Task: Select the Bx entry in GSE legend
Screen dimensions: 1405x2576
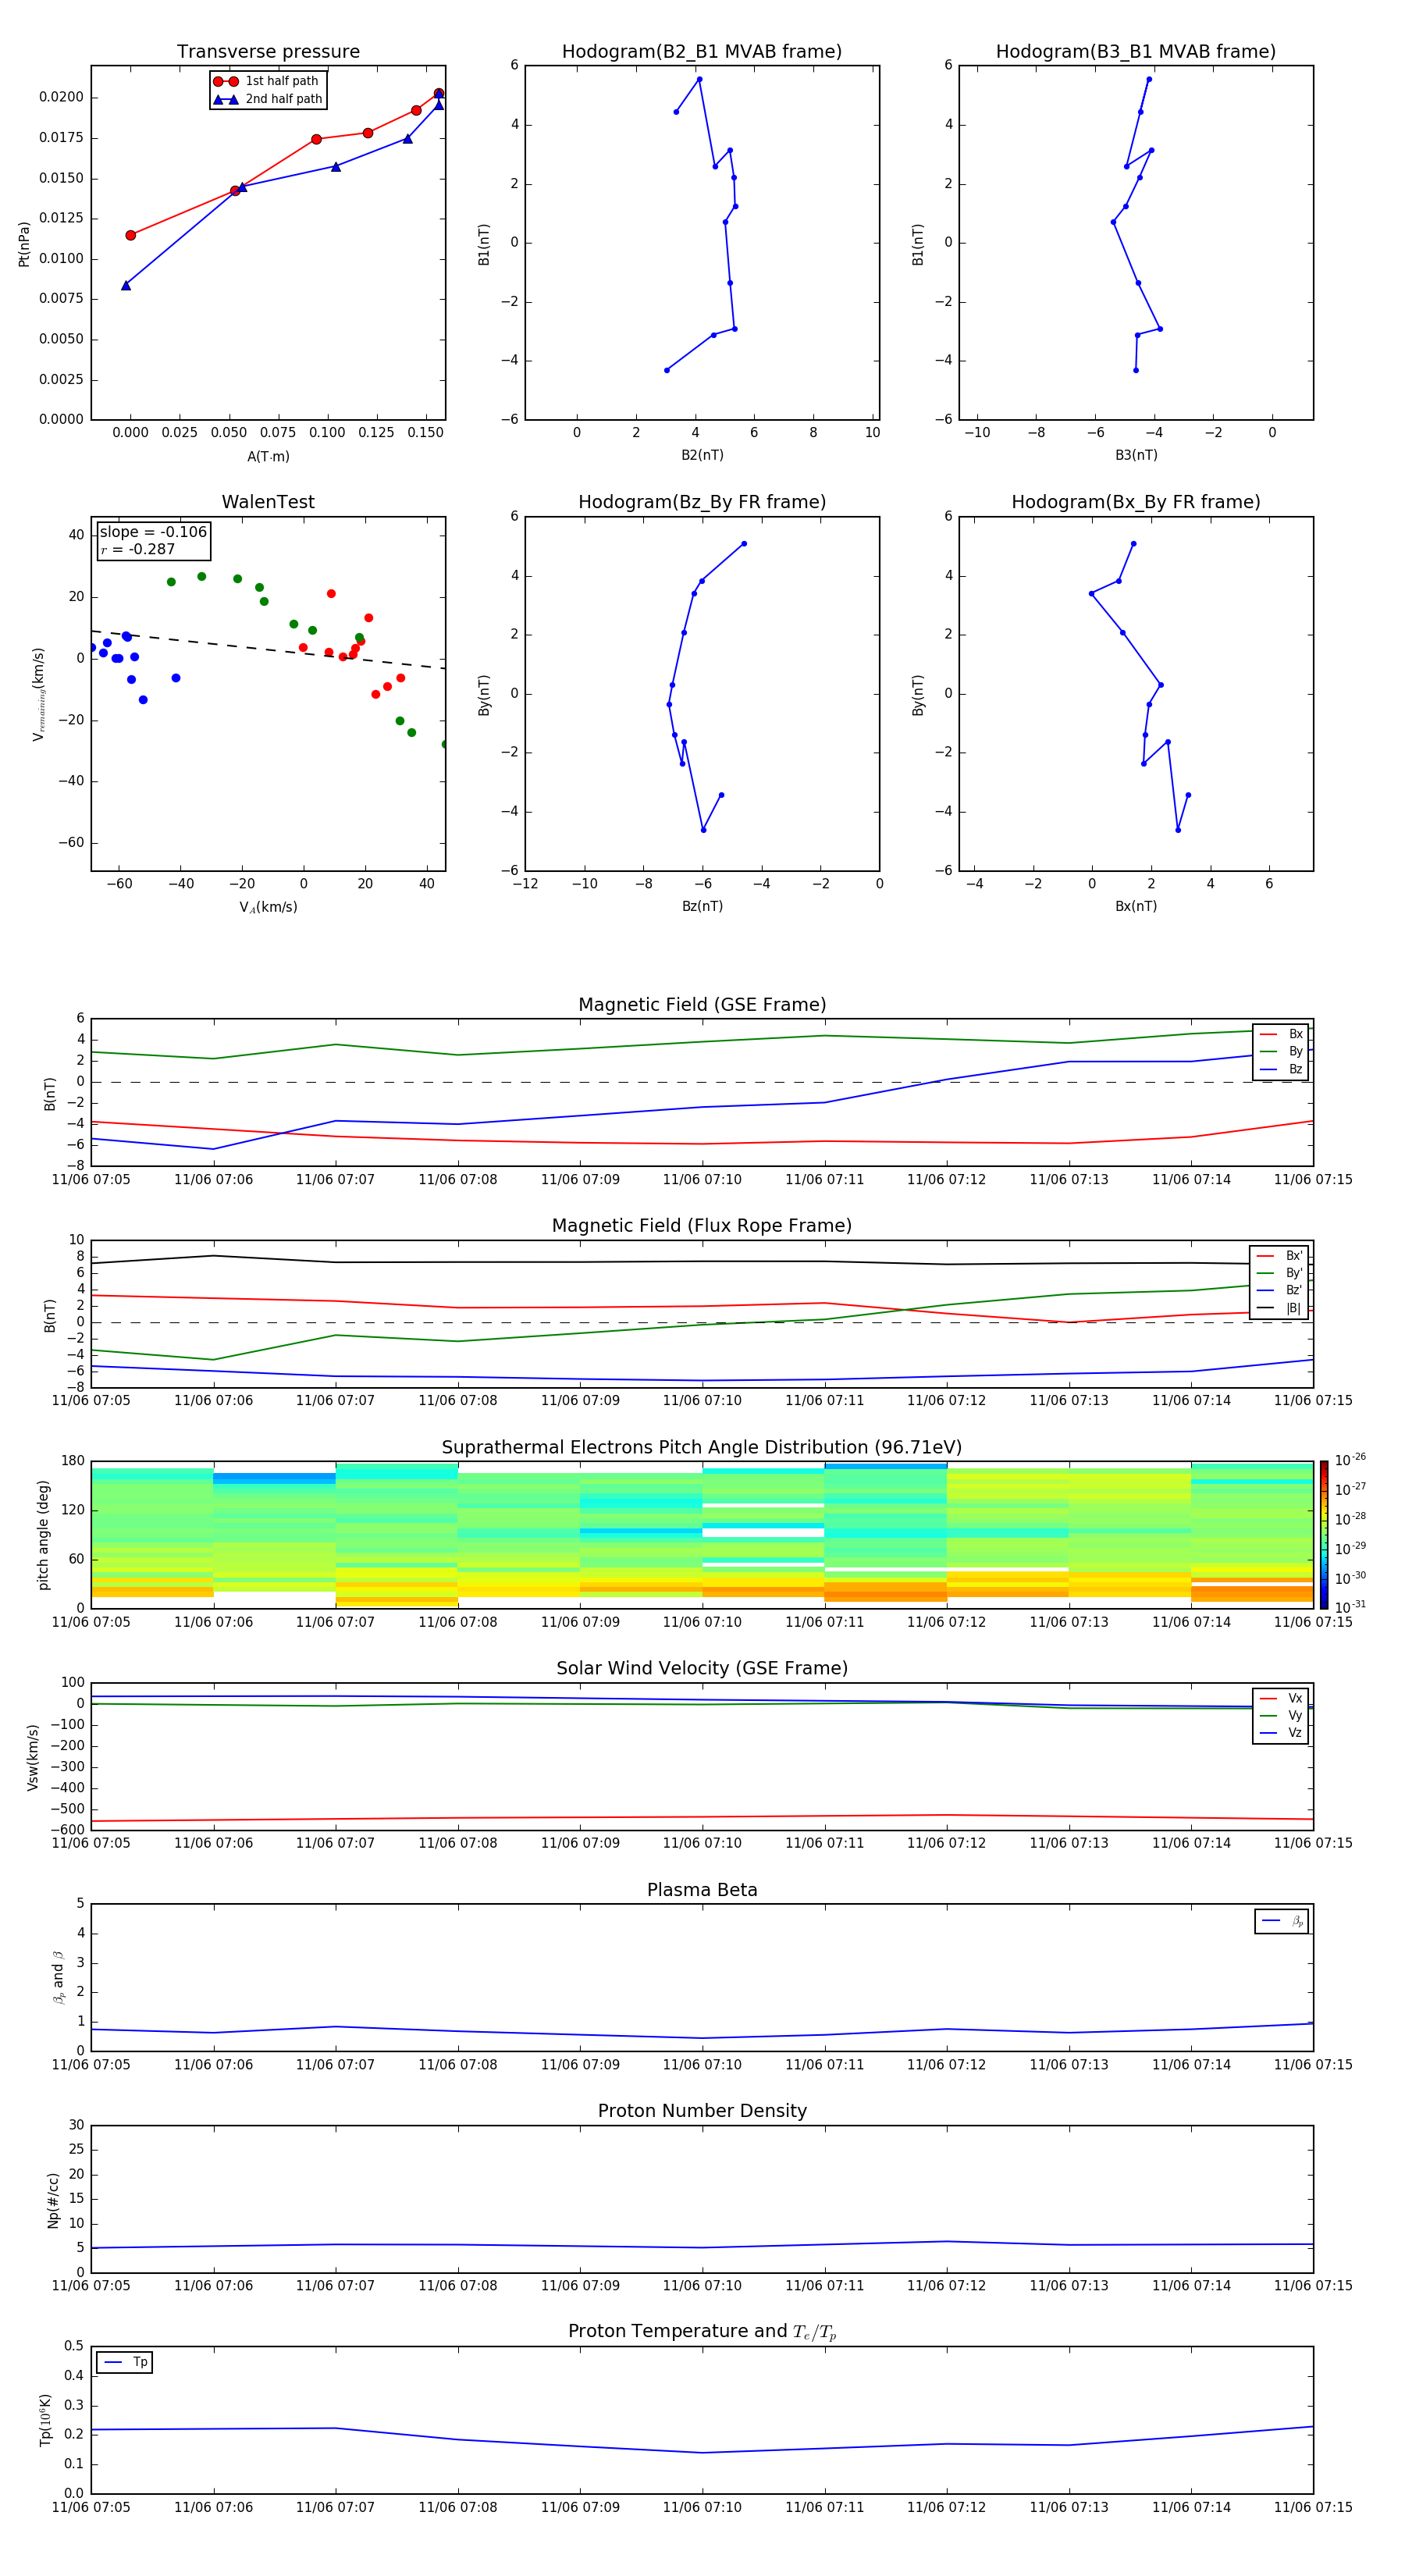Action: coord(1281,1034)
